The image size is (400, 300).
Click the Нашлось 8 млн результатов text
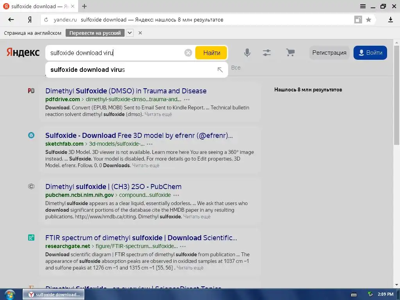(x=308, y=89)
